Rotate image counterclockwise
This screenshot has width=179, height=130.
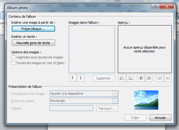point(122,78)
